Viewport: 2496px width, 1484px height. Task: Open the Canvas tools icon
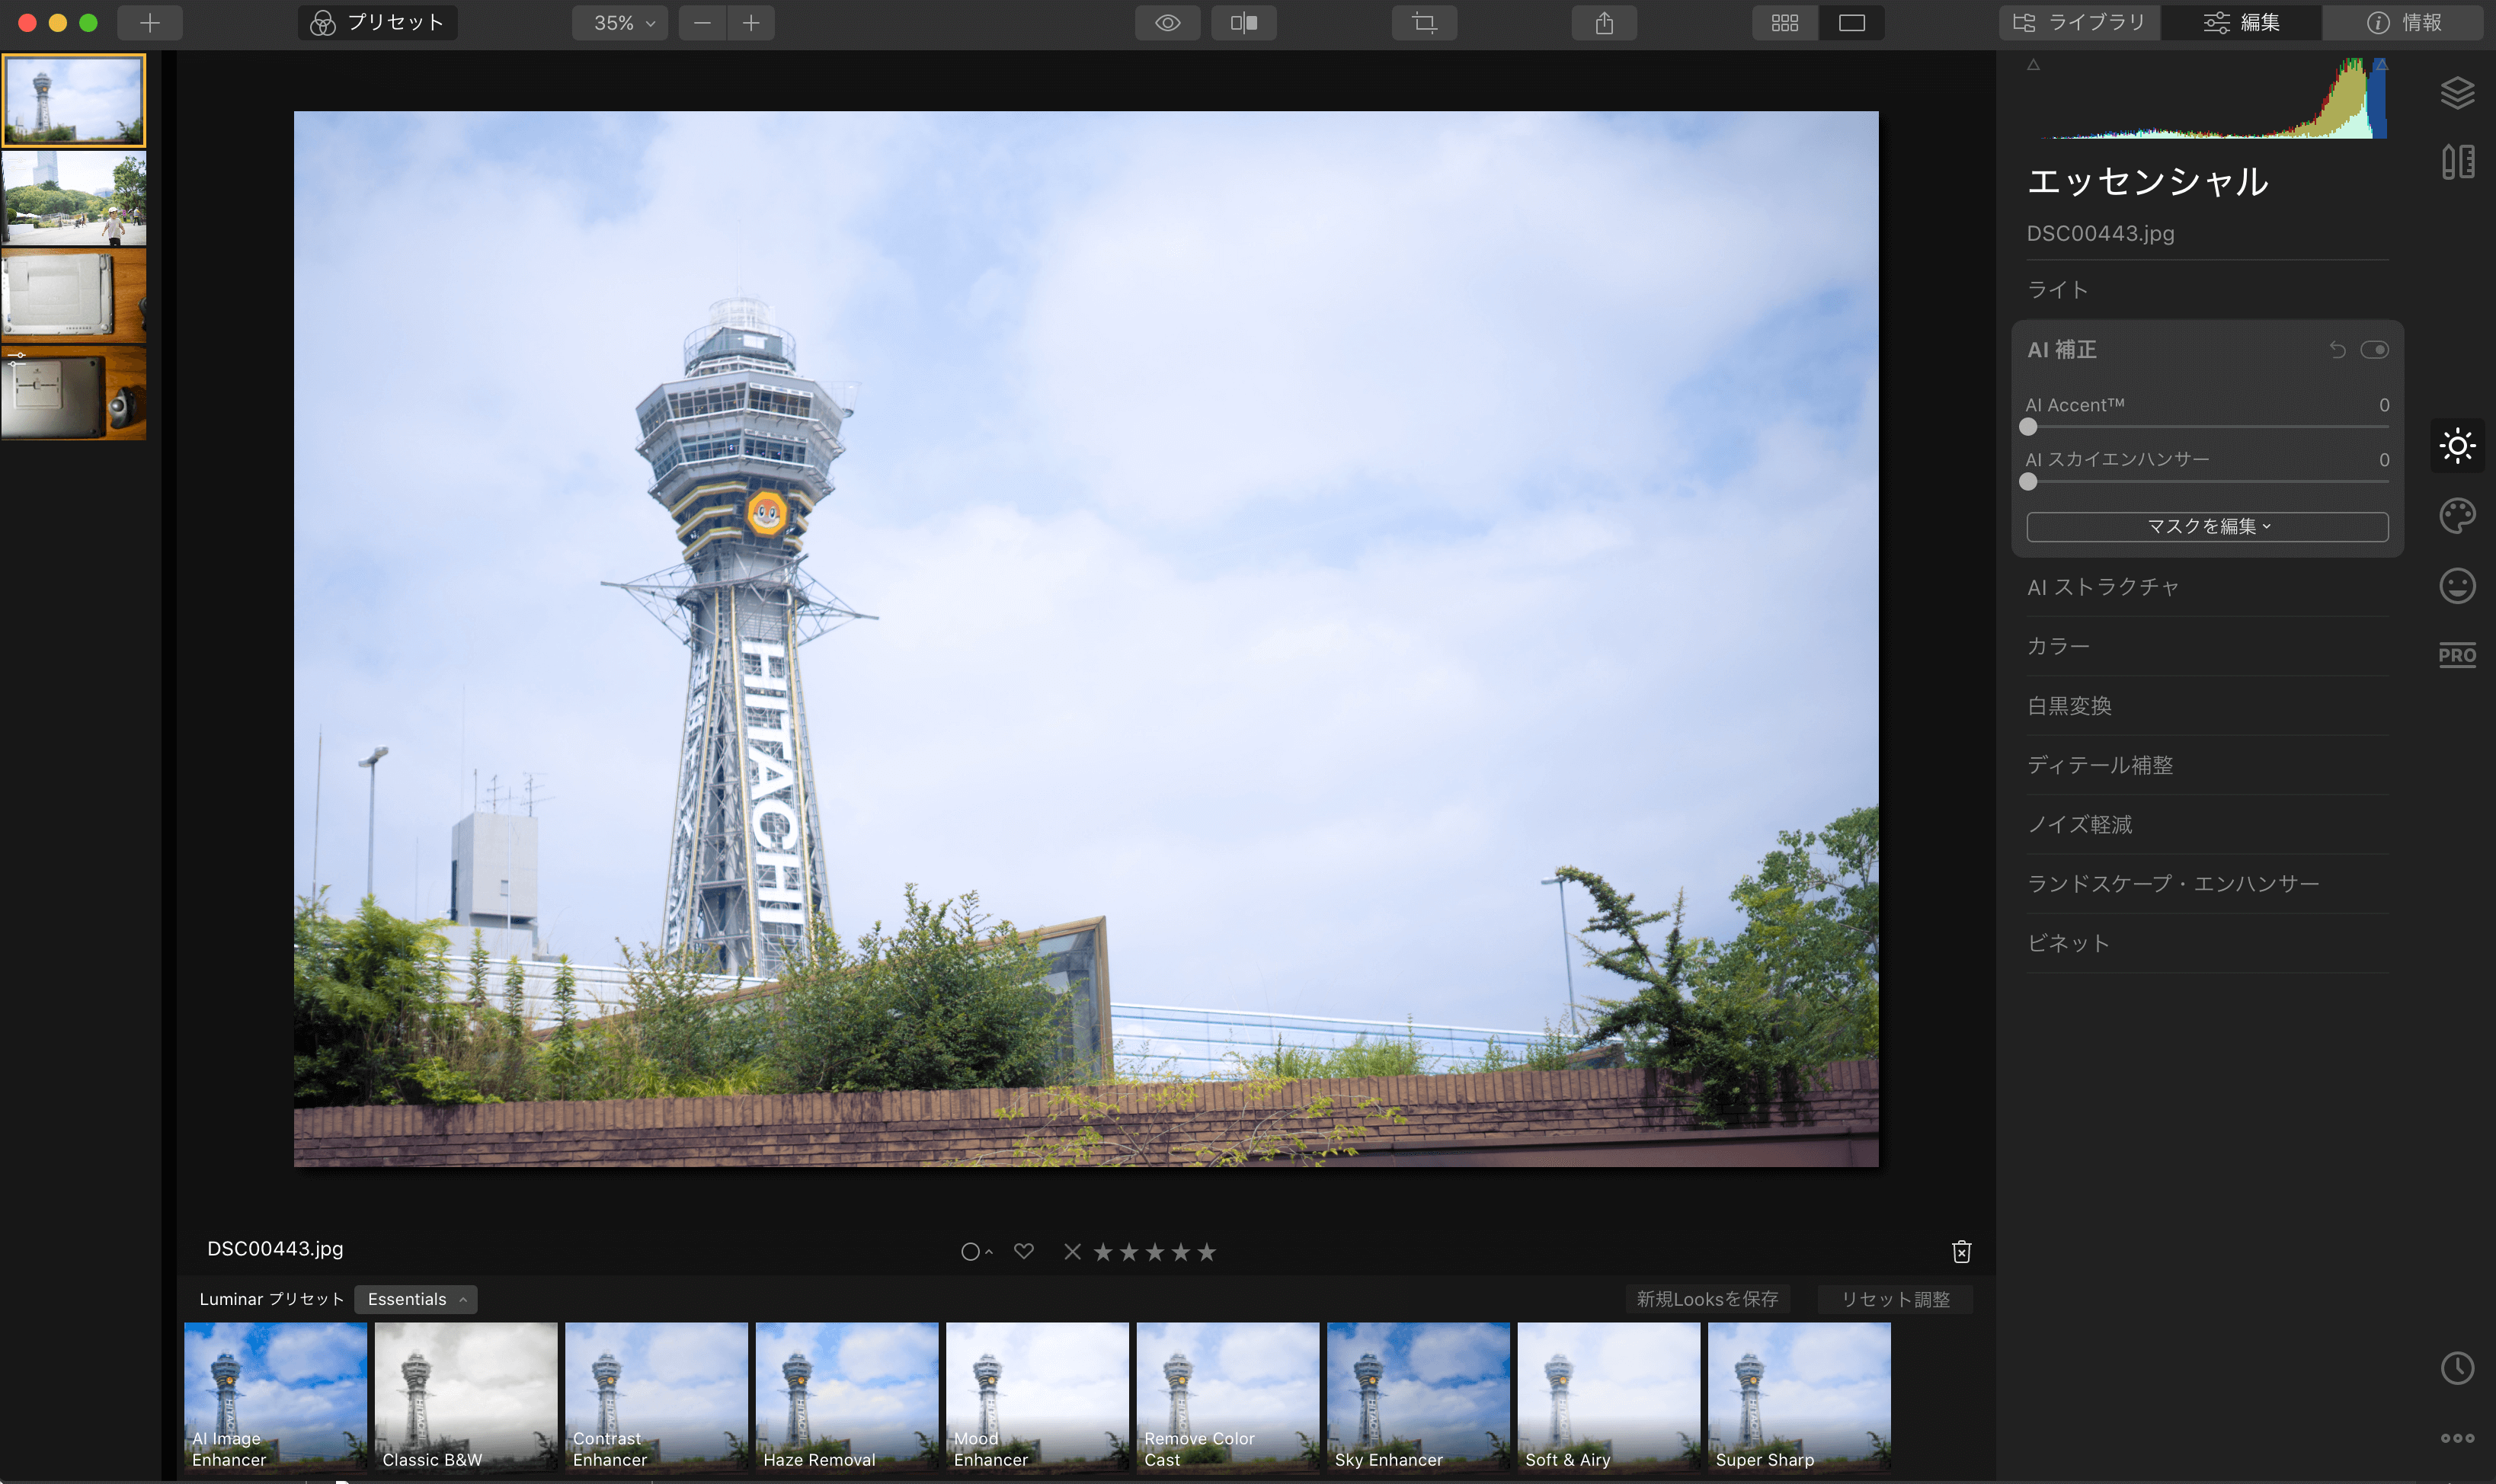pyautogui.click(x=2457, y=162)
